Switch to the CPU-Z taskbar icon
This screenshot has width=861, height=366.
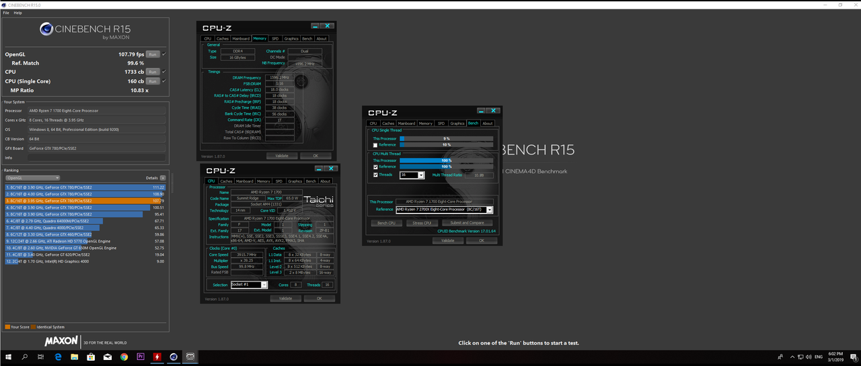pyautogui.click(x=190, y=357)
